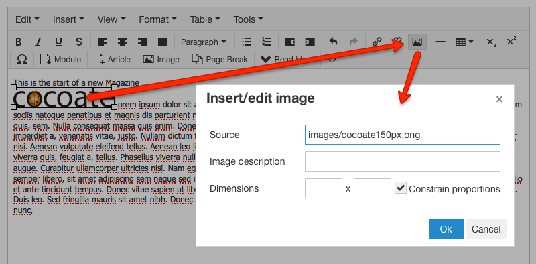
Task: Insert a link
Action: tap(377, 42)
